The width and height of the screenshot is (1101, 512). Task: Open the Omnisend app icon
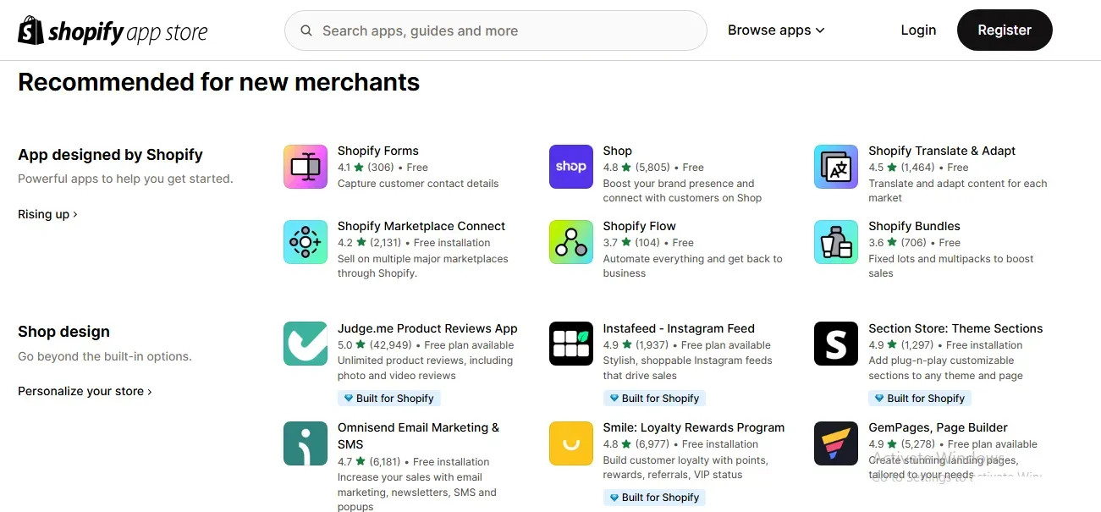[306, 443]
